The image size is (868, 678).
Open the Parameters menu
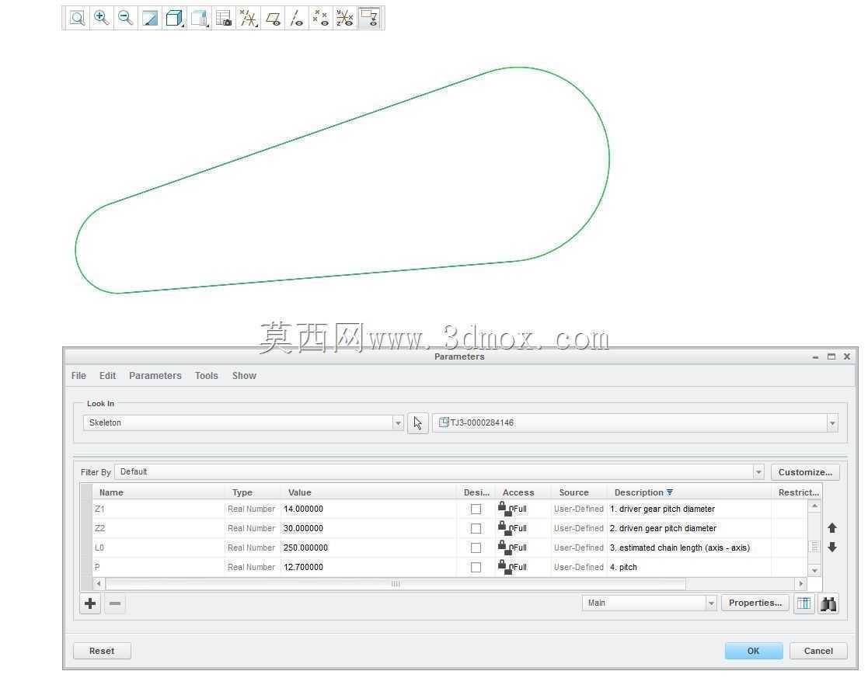155,376
